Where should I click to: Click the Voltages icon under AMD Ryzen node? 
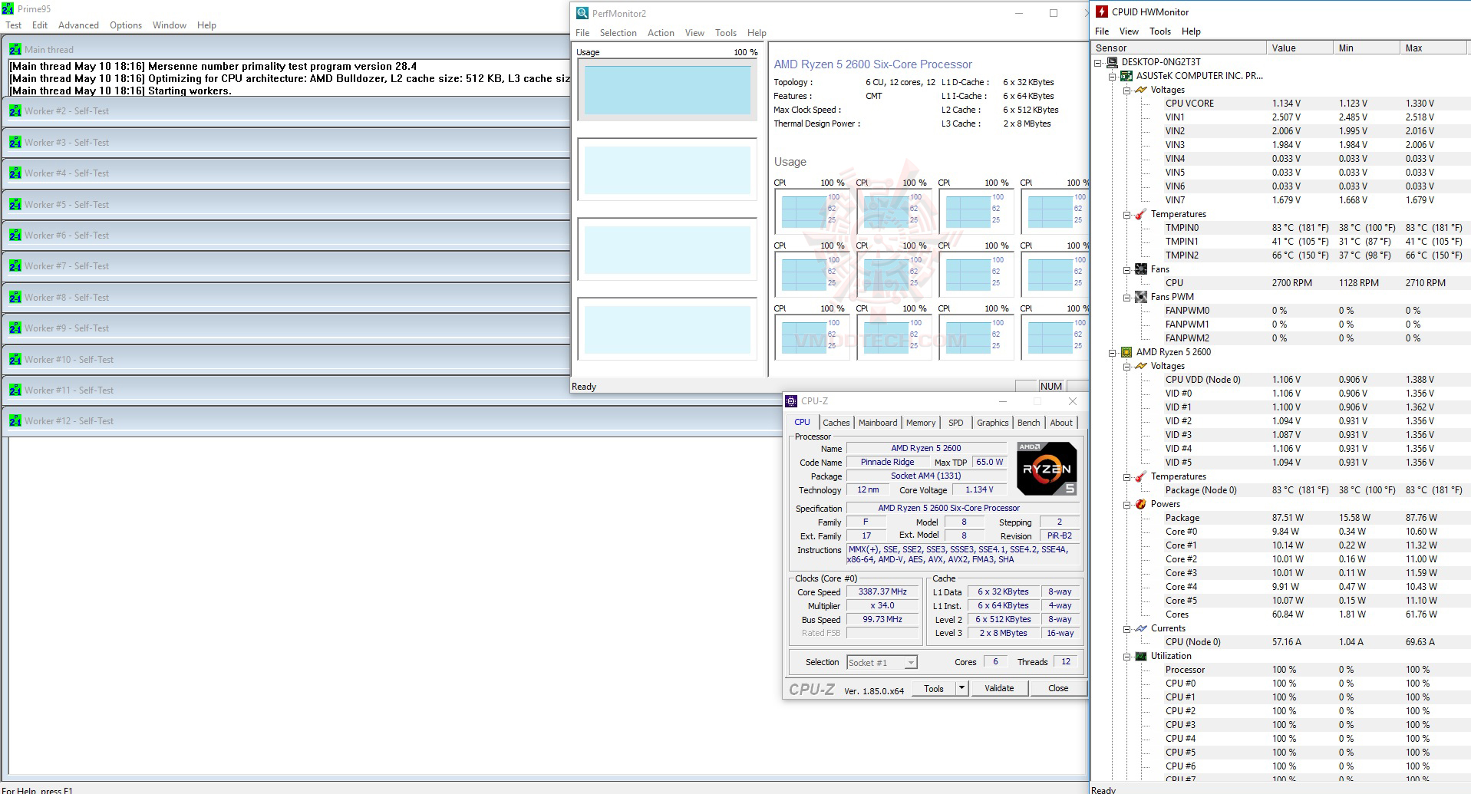(1141, 366)
